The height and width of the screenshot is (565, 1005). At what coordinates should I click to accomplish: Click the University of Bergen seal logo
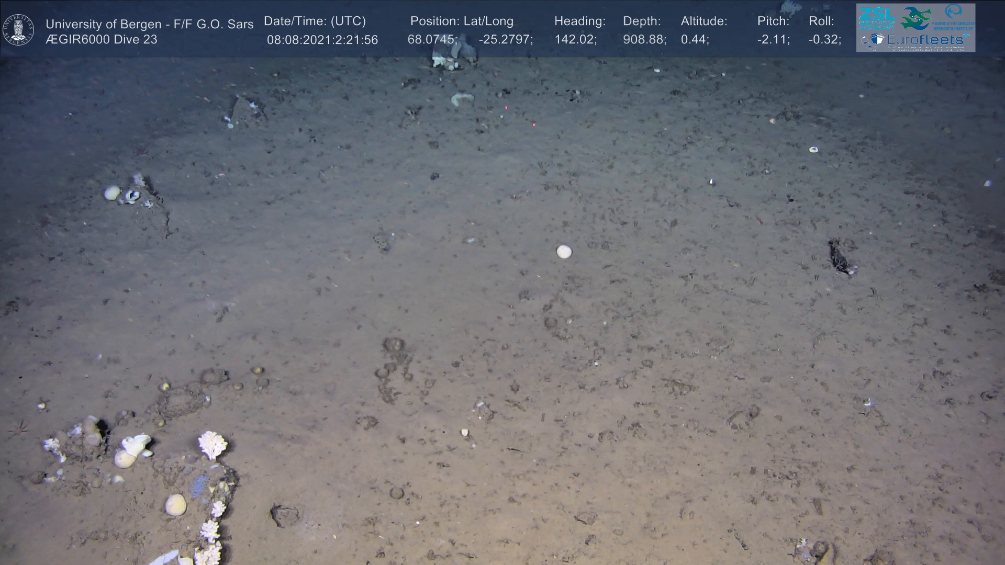click(18, 29)
